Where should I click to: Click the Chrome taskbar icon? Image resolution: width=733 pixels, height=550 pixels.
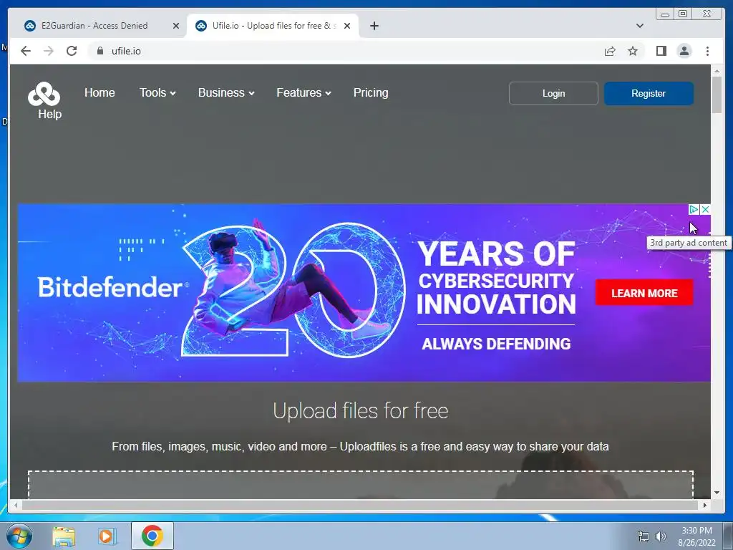152,536
